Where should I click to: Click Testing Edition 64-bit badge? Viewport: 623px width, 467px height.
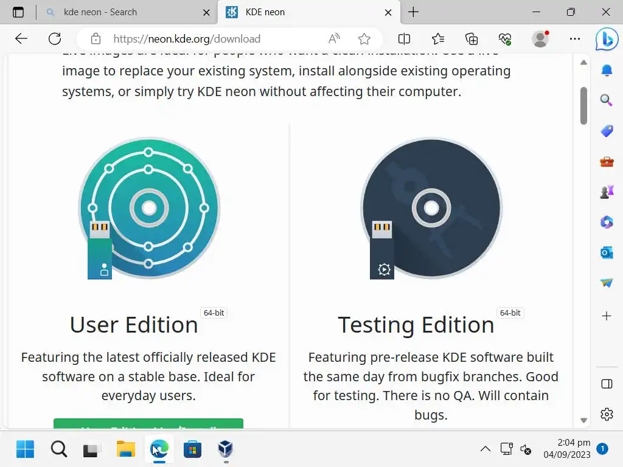[510, 313]
